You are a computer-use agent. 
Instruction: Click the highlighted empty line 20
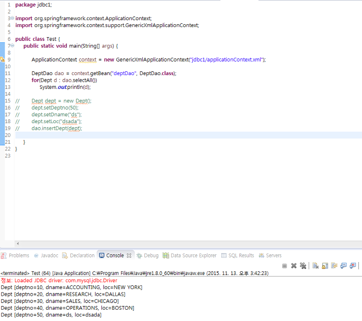tap(188, 135)
